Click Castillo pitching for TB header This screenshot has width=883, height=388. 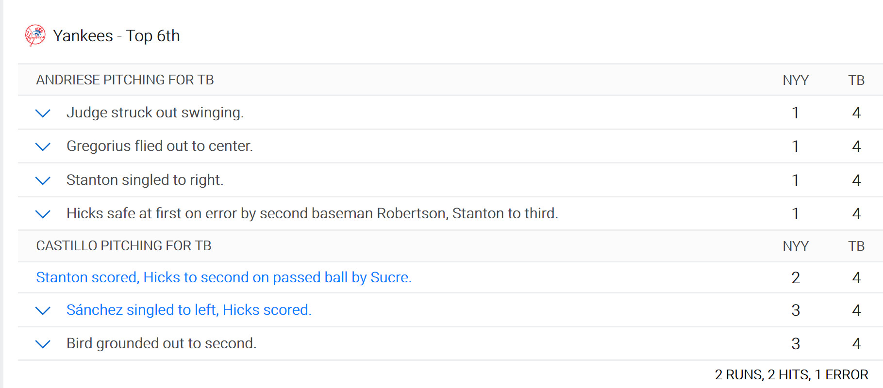click(124, 245)
